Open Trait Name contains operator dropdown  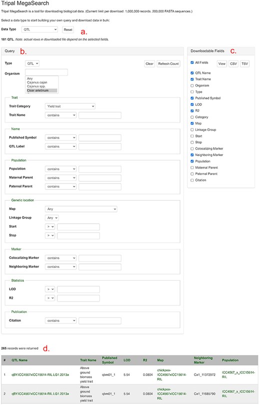(60, 115)
